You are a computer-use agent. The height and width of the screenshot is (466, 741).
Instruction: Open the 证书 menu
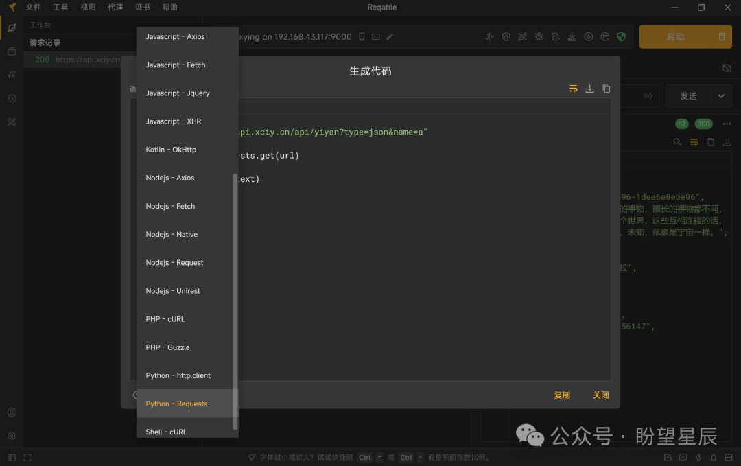tap(143, 7)
